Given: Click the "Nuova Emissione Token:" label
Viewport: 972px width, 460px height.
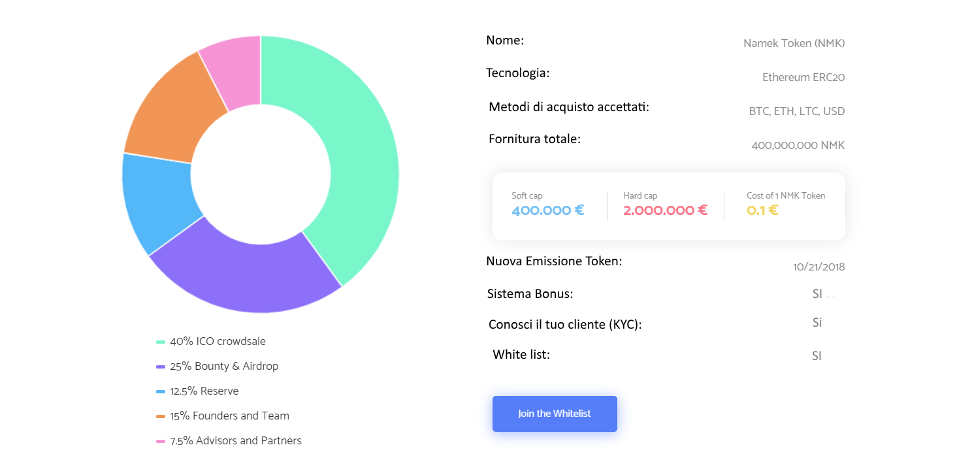Looking at the screenshot, I should (554, 261).
